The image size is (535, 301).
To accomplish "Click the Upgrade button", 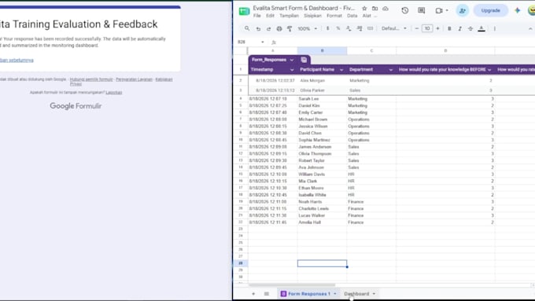I will tap(491, 10).
